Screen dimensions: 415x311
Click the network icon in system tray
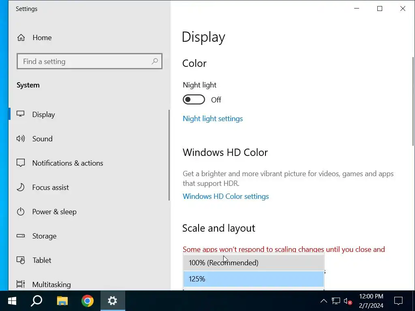[x=336, y=301]
